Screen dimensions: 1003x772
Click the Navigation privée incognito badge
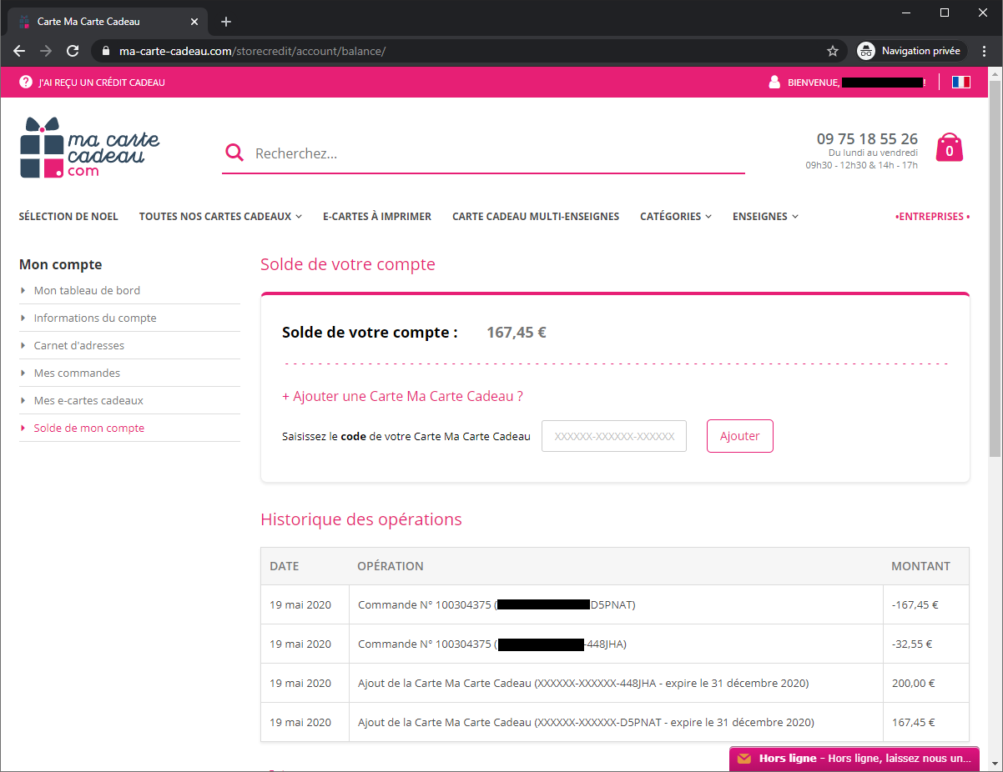(x=912, y=51)
